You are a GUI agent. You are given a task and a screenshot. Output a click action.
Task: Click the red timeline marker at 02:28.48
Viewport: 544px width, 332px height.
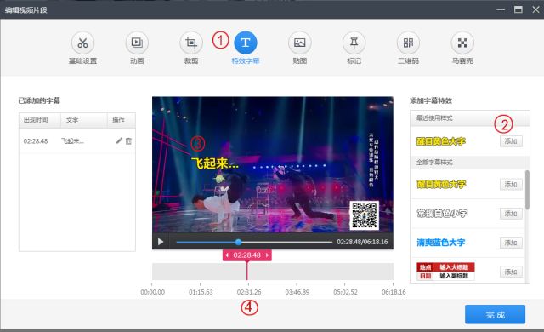point(247,255)
